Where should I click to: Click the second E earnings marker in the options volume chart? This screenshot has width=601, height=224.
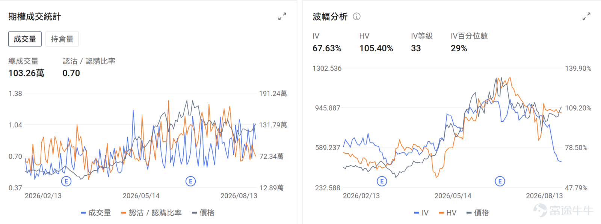click(x=191, y=181)
